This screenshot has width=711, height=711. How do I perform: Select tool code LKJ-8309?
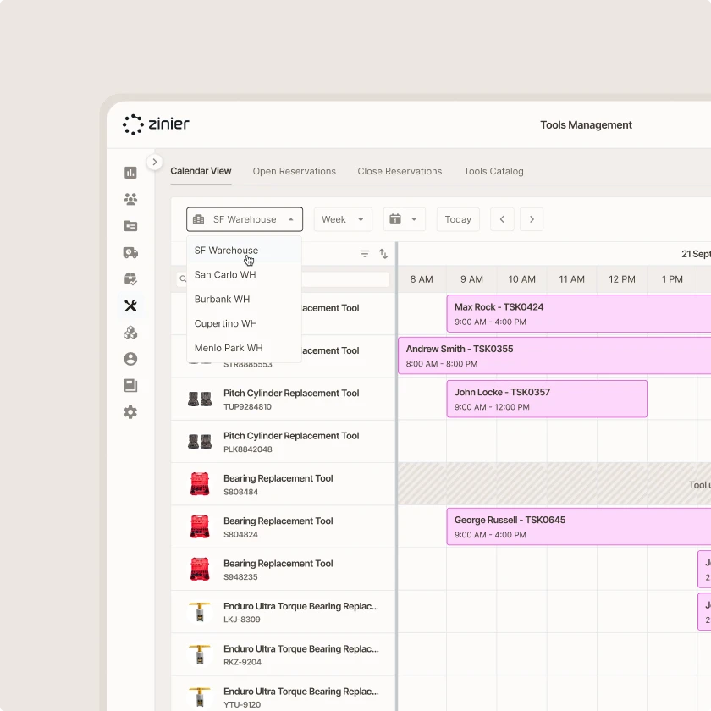tap(242, 620)
